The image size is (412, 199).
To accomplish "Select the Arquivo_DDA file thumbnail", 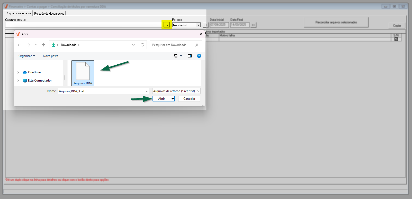I will 83,73.
